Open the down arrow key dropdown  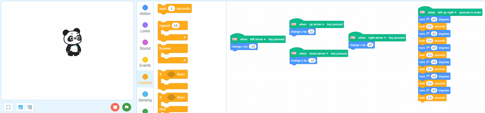tap(319, 54)
